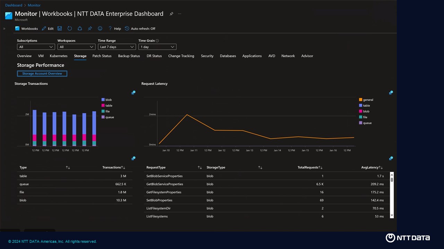Open the feedback smiley icon

tap(100, 29)
